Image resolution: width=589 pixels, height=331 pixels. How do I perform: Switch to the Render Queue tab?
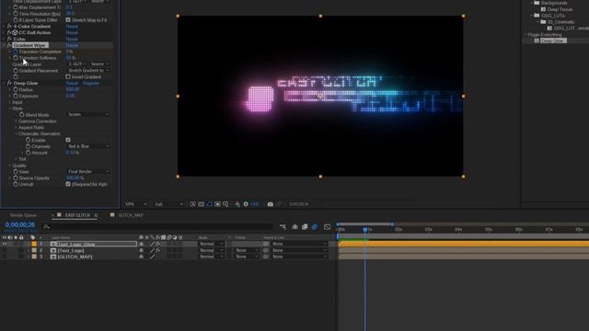23,215
